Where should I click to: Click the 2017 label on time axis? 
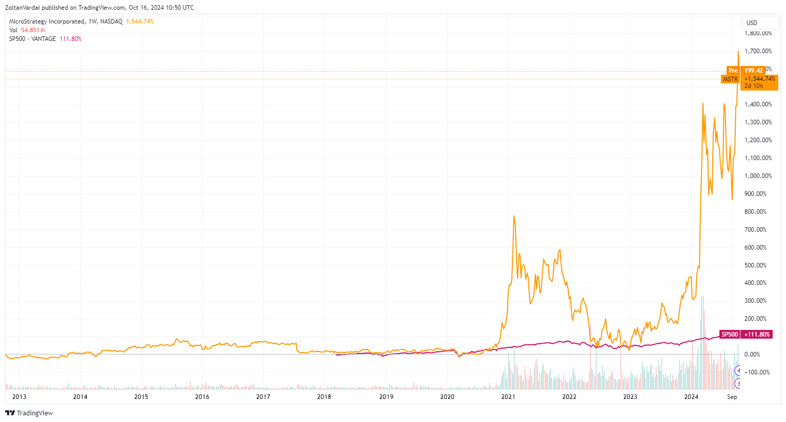pyautogui.click(x=263, y=397)
